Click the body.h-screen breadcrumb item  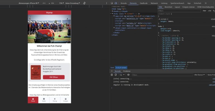[121, 67]
